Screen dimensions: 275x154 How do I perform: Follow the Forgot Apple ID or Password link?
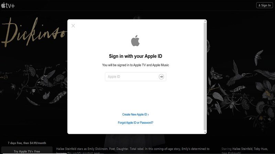click(135, 123)
